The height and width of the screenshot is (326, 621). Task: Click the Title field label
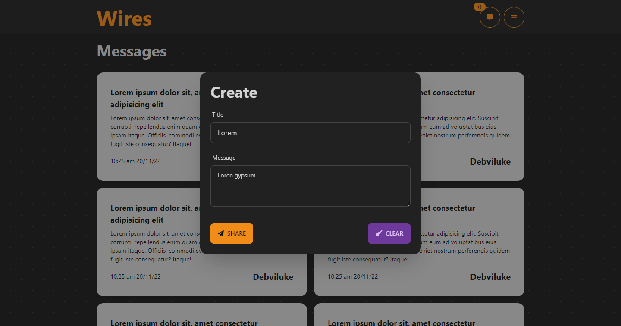click(x=217, y=115)
